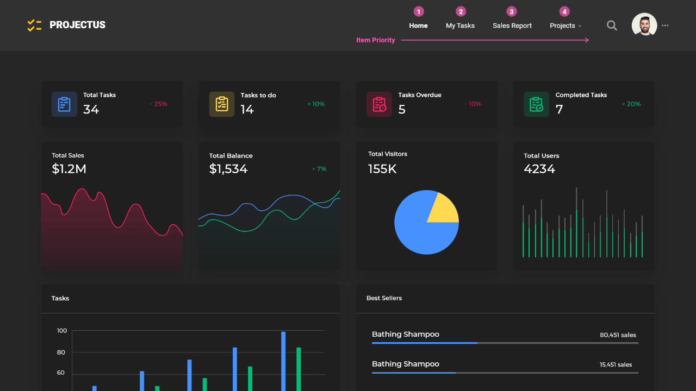Image resolution: width=696 pixels, height=391 pixels.
Task: Open the search magnifier icon
Action: (x=612, y=26)
